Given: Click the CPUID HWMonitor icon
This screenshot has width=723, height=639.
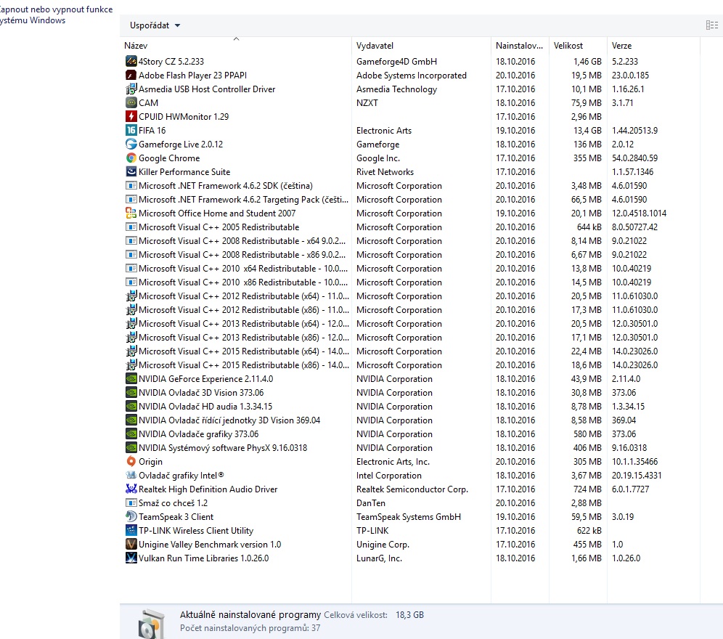Looking at the screenshot, I should [131, 117].
